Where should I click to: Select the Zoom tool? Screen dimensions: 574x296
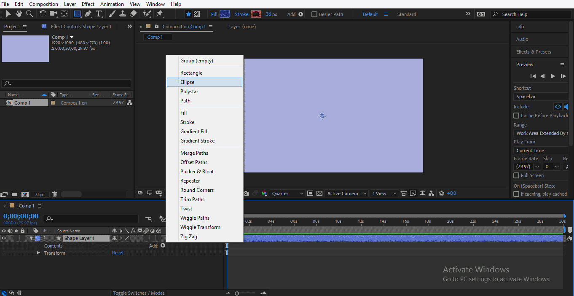tap(29, 14)
